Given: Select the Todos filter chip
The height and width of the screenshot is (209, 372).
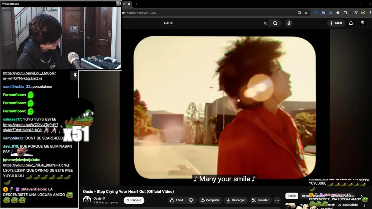Looking at the screenshot, I should [291, 196].
